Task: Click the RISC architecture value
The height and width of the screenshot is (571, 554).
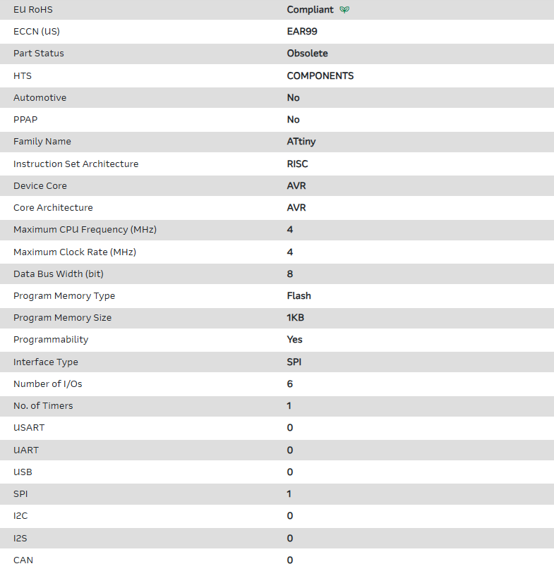Action: click(297, 164)
